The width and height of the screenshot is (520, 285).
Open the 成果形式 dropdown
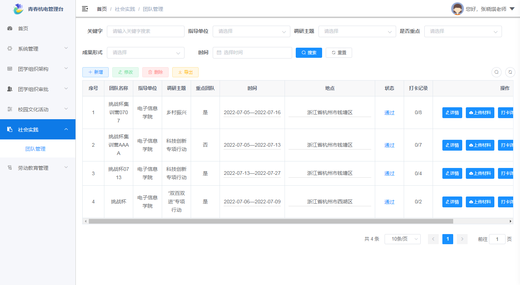tap(146, 53)
